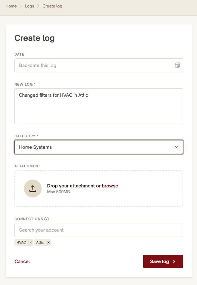197x285 pixels.
Task: Click the first breadcrumb separator chevron
Action: pyautogui.click(x=21, y=6)
